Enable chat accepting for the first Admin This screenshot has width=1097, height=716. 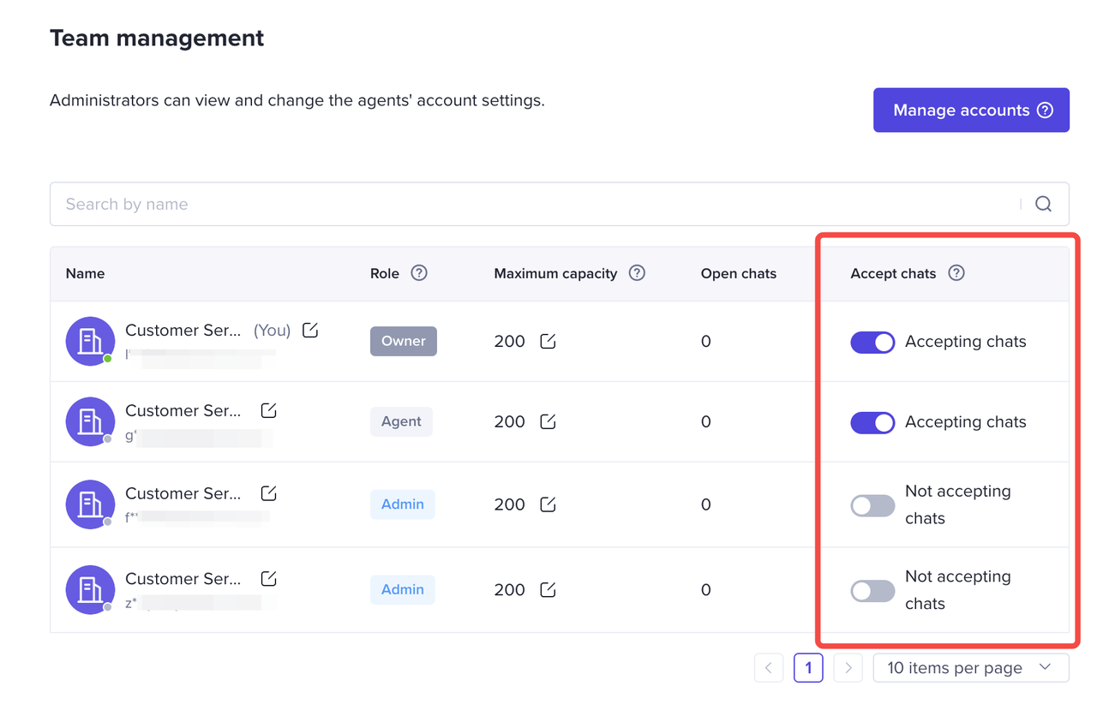pos(872,505)
